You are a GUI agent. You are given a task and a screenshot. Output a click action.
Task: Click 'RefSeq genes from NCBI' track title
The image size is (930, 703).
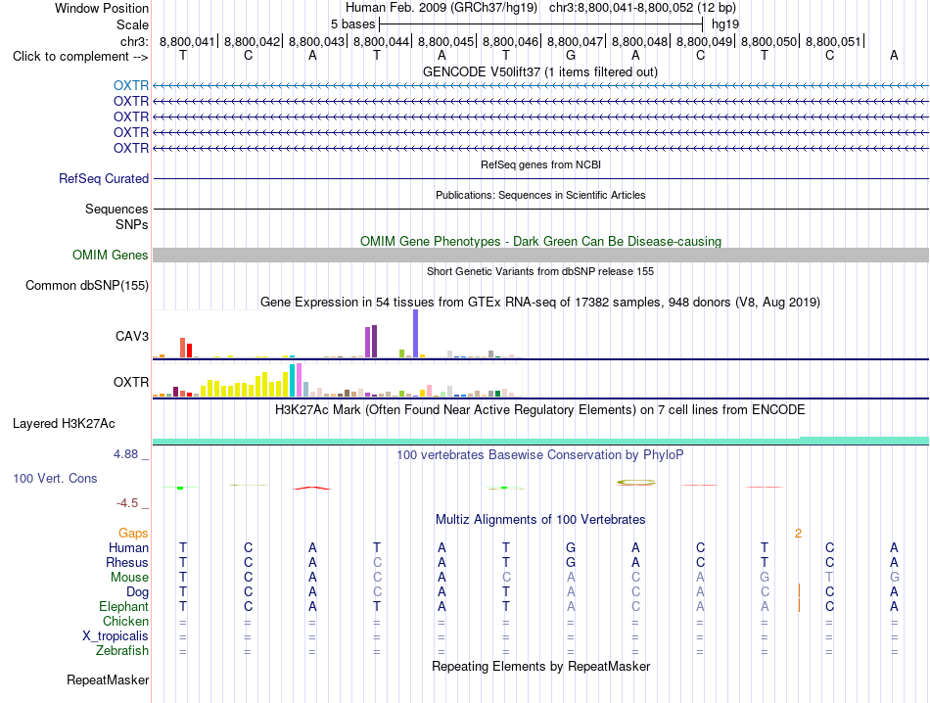click(540, 164)
